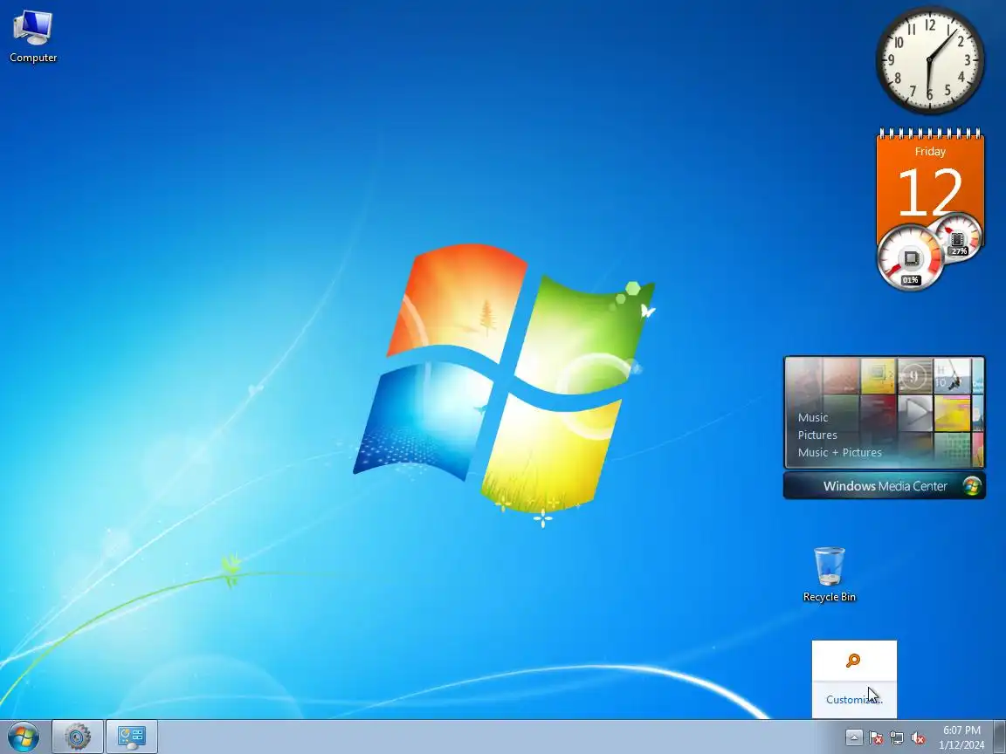Click the analog clock gadget
1006x754 pixels.
pyautogui.click(x=930, y=59)
